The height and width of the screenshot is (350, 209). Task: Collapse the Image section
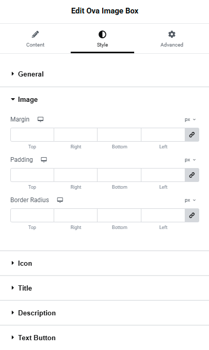[104, 100]
